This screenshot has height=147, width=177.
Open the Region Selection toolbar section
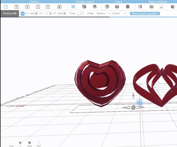[x=158, y=2]
